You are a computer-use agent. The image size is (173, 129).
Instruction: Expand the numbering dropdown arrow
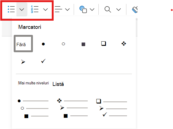[x=45, y=10]
